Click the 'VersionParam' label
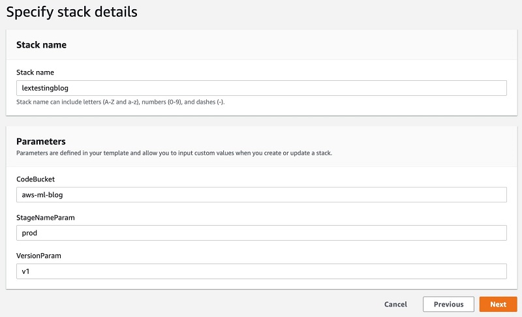Screen dimensions: 522x317 pos(38,256)
